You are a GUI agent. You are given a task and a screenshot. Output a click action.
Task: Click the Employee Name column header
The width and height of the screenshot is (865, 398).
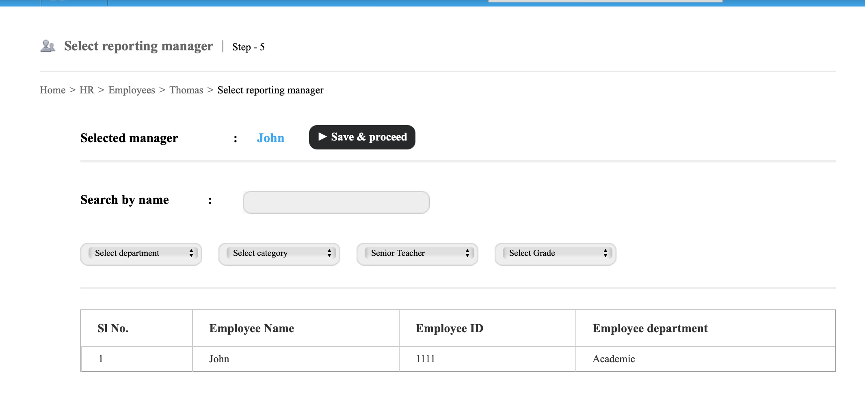point(252,328)
